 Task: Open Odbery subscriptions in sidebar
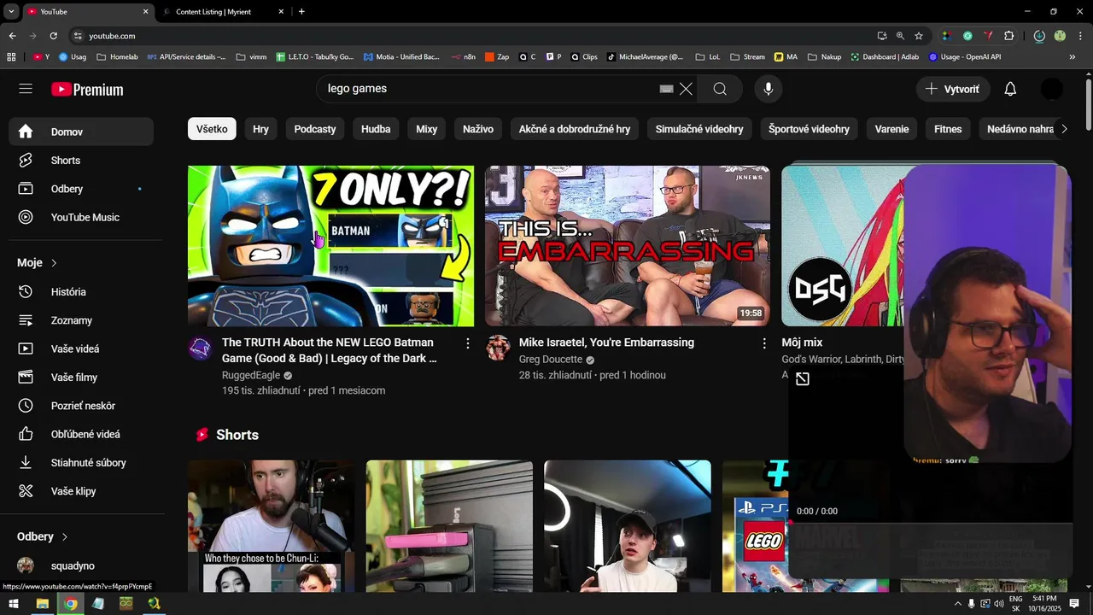click(x=81, y=189)
